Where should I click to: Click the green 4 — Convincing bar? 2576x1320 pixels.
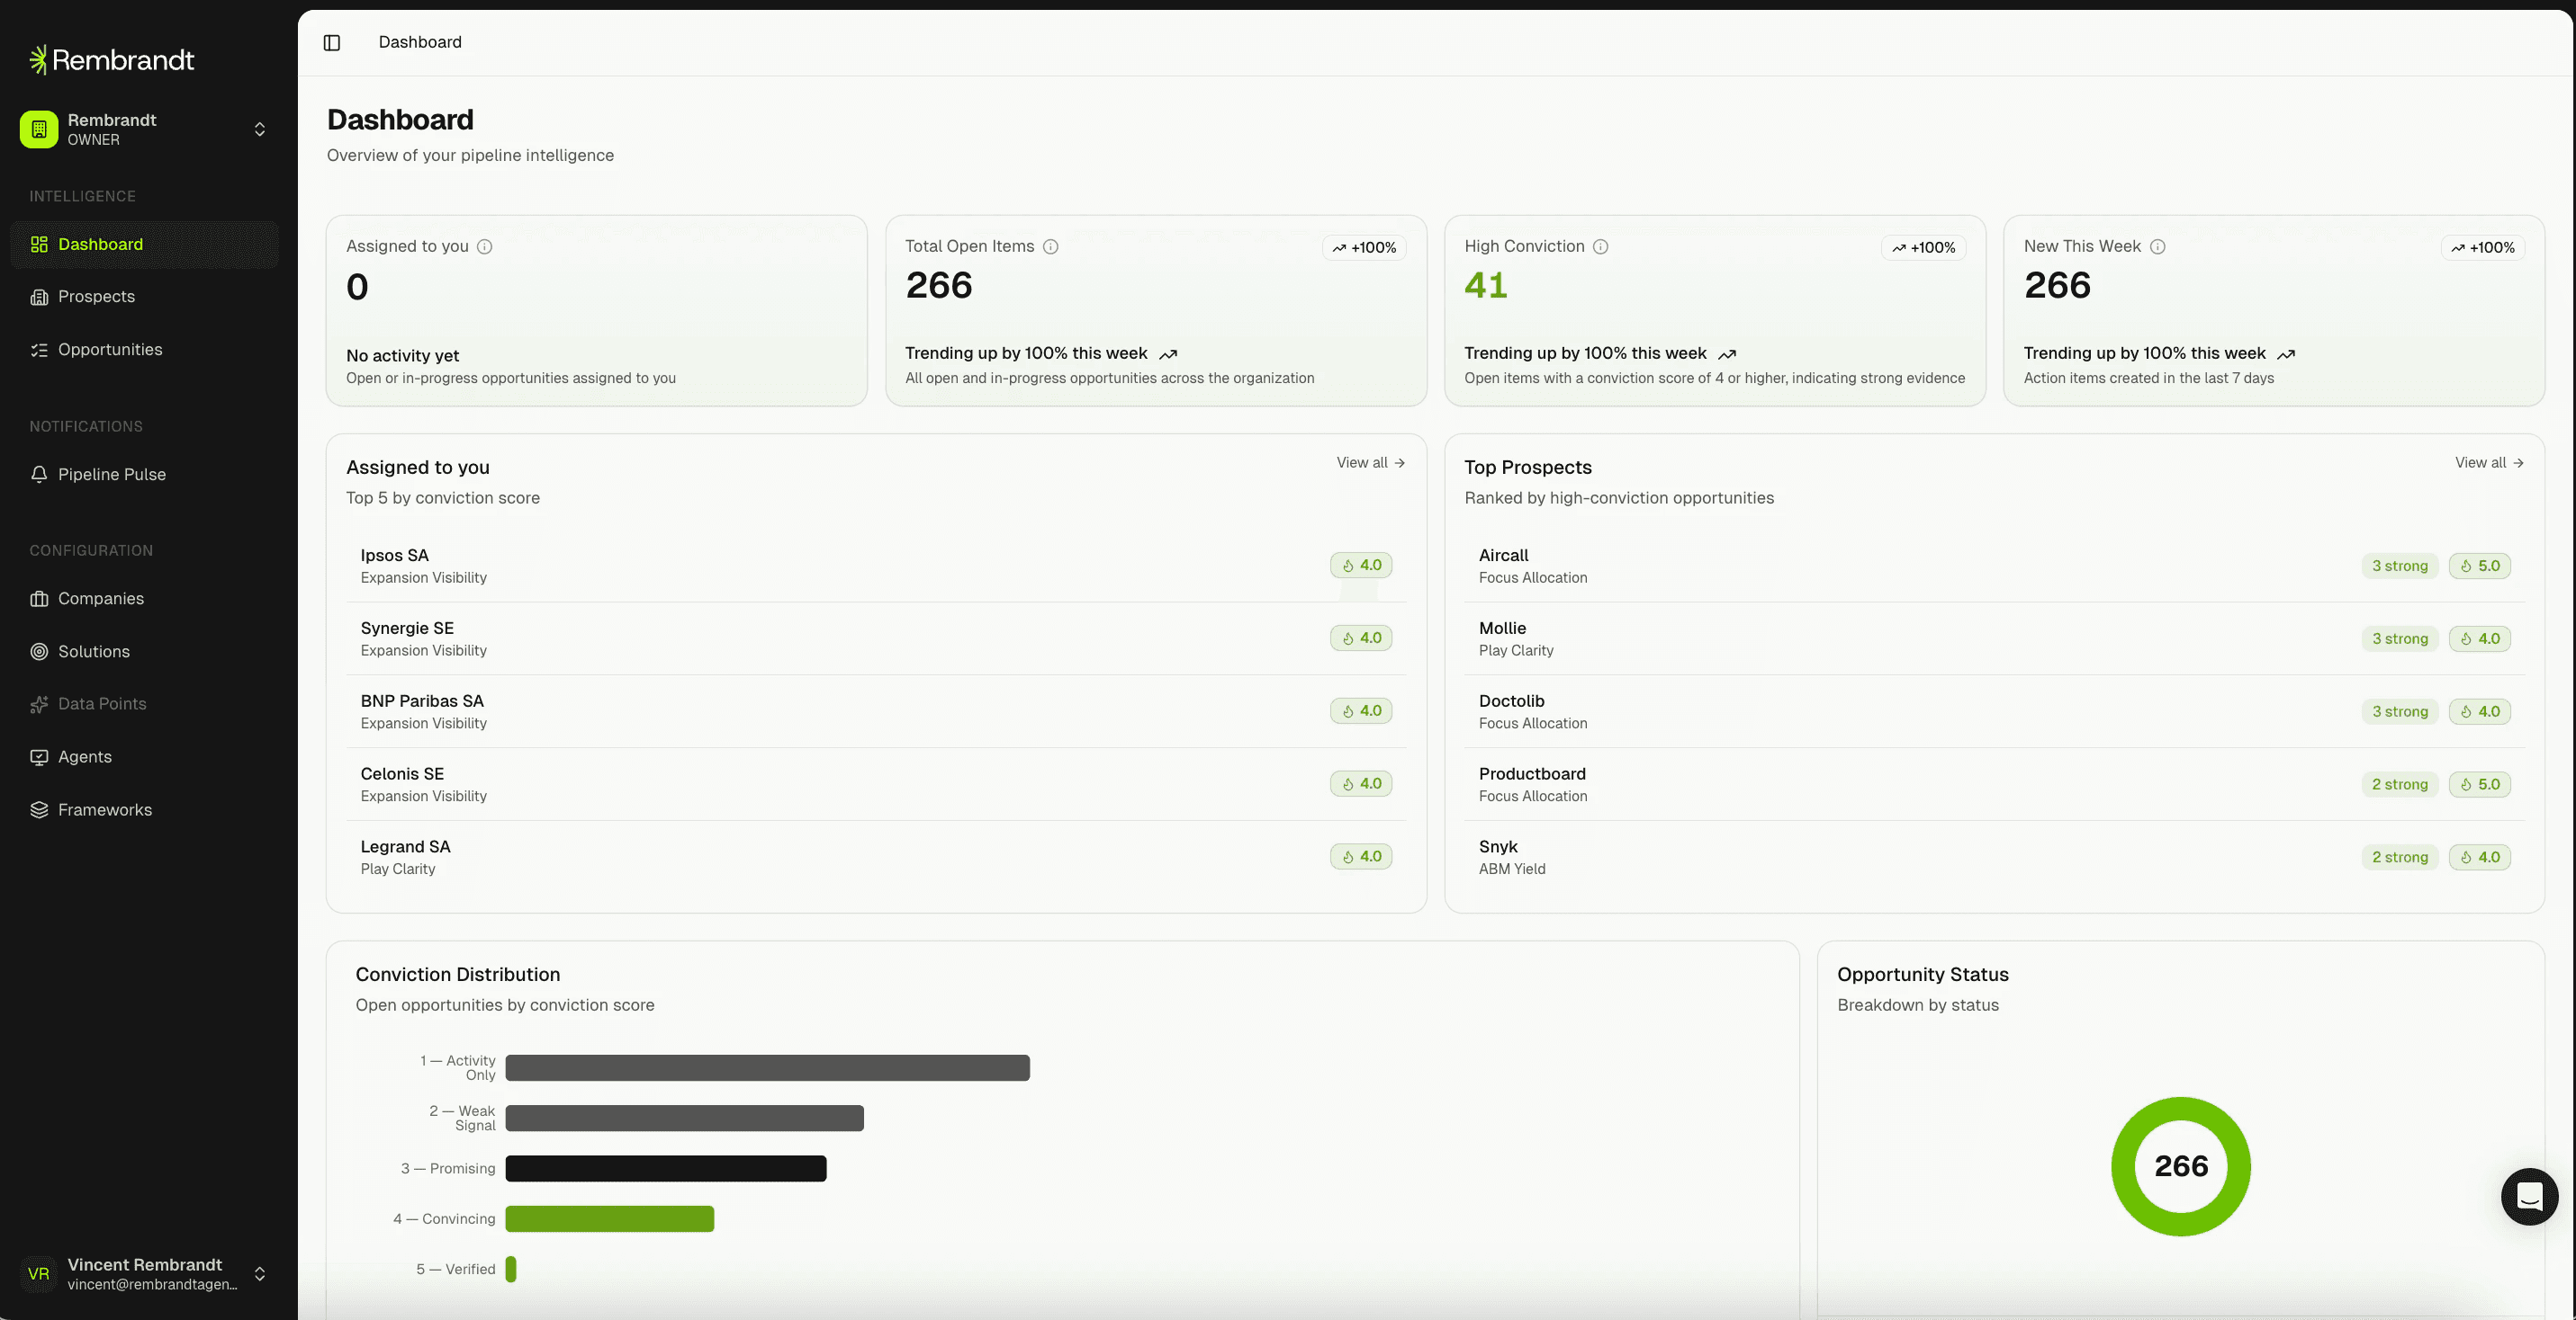pos(609,1219)
